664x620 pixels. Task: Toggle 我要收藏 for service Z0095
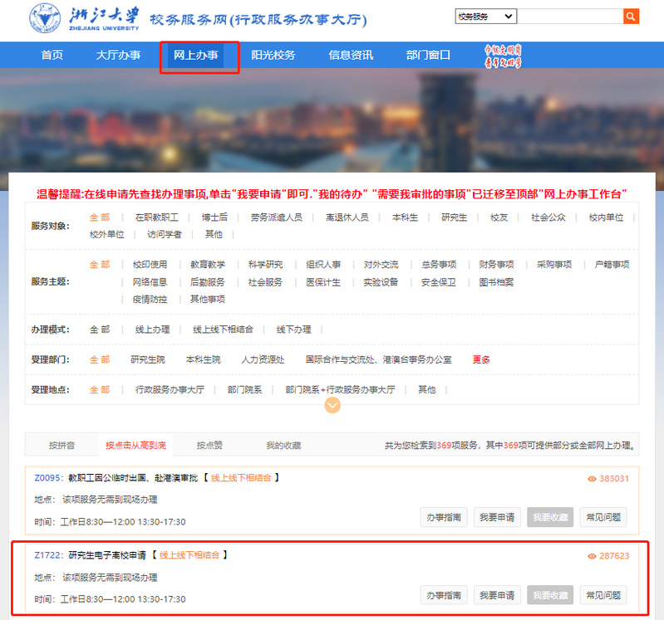tap(549, 517)
